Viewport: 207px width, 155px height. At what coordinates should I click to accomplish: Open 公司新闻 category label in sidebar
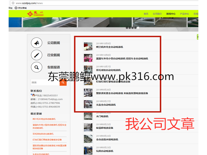53,43
